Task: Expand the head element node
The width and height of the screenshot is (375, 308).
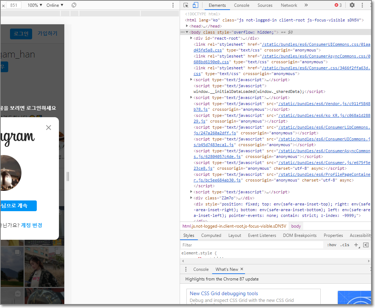Action: pyautogui.click(x=187, y=26)
